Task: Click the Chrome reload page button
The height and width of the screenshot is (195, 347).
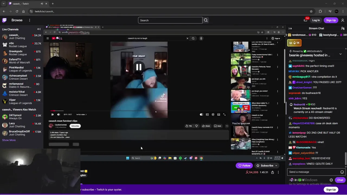Action: (x=17, y=11)
